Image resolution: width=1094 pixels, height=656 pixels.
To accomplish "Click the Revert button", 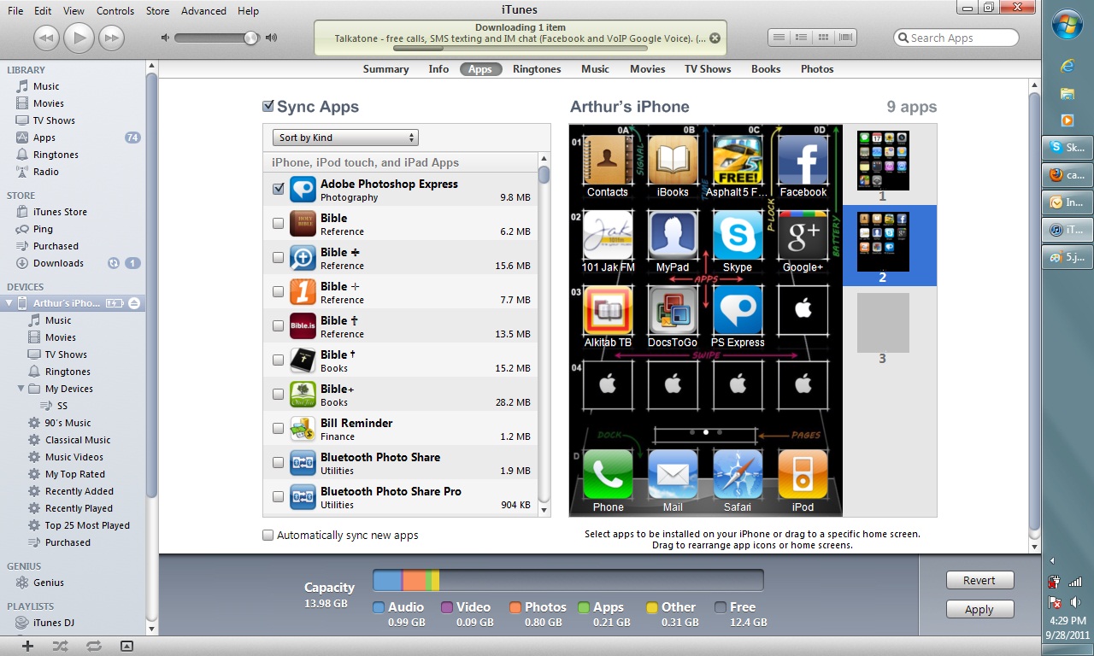I will coord(979,580).
